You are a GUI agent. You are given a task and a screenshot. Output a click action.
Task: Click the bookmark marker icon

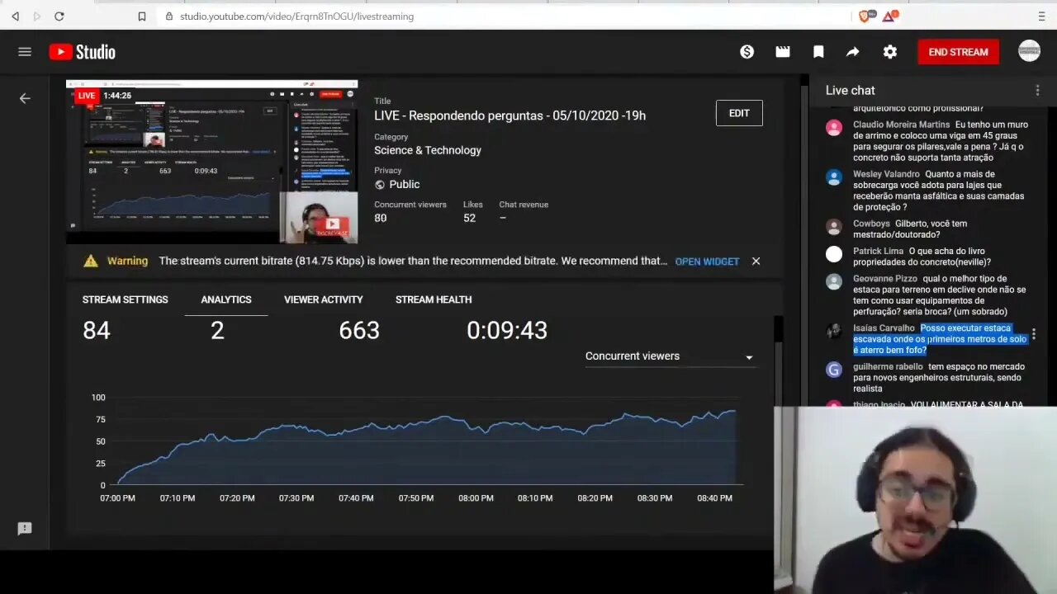pyautogui.click(x=818, y=52)
